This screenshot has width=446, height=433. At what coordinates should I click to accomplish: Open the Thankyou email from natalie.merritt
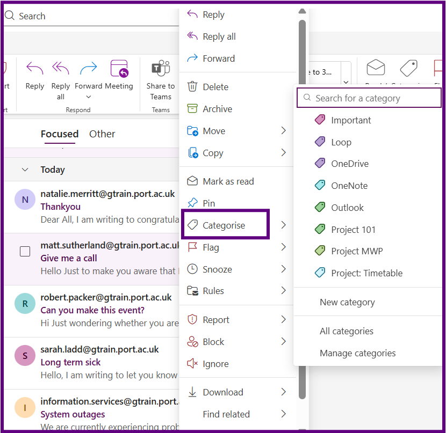[x=91, y=207]
